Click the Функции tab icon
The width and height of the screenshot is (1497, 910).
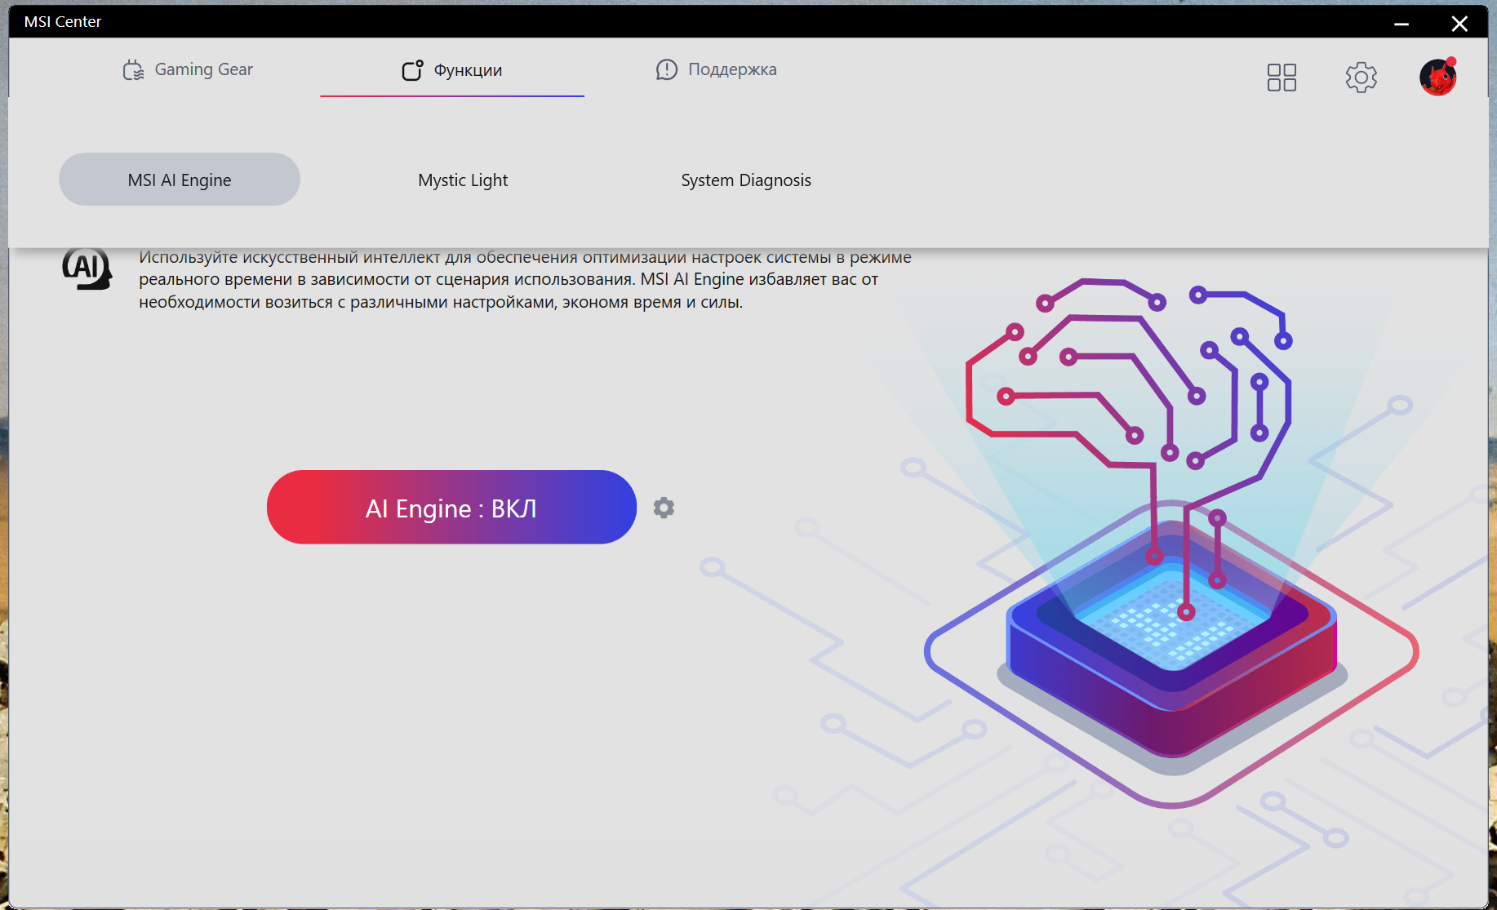412,70
